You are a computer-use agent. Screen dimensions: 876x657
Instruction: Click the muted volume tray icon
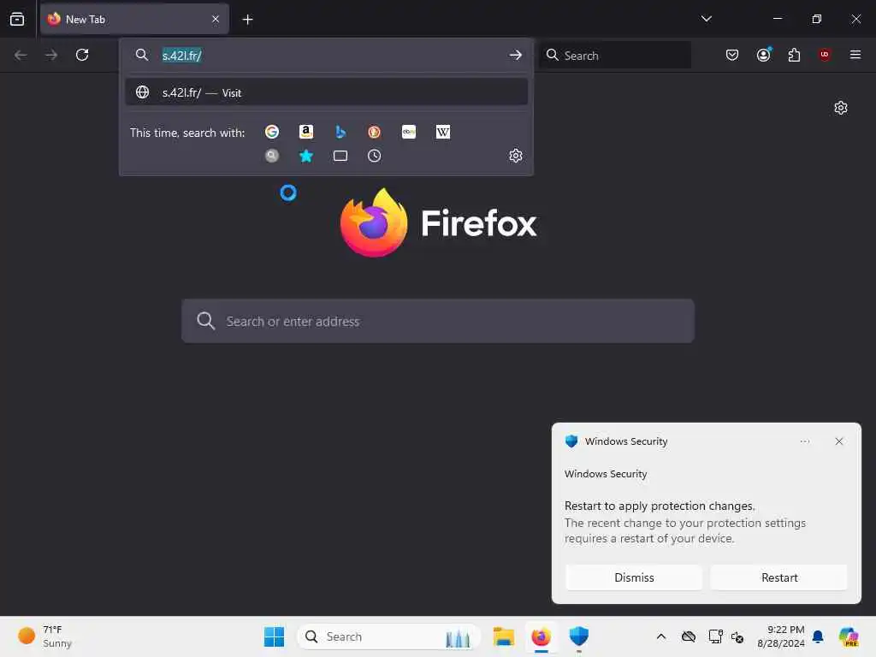pyautogui.click(x=737, y=636)
